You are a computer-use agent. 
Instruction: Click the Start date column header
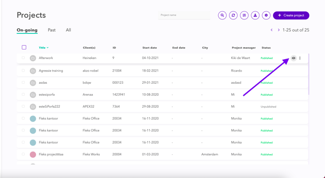point(150,48)
